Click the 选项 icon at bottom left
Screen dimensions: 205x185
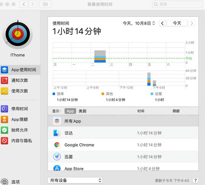[x=5, y=181]
